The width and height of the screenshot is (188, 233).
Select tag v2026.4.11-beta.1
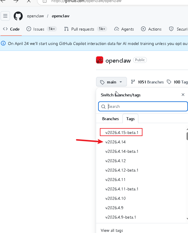pos(122,189)
